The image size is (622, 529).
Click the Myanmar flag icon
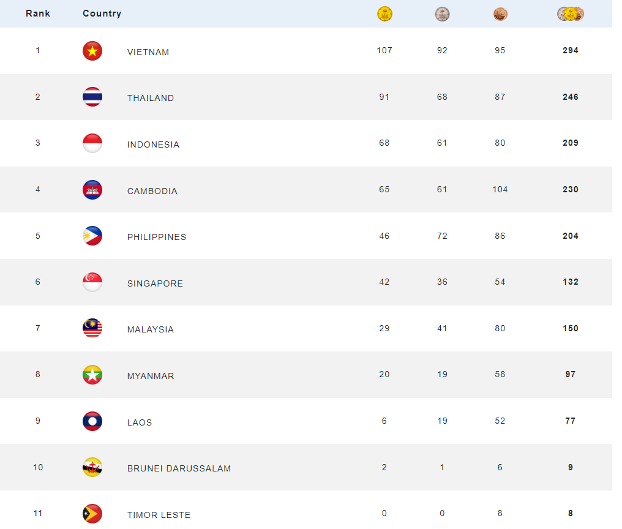coord(92,375)
